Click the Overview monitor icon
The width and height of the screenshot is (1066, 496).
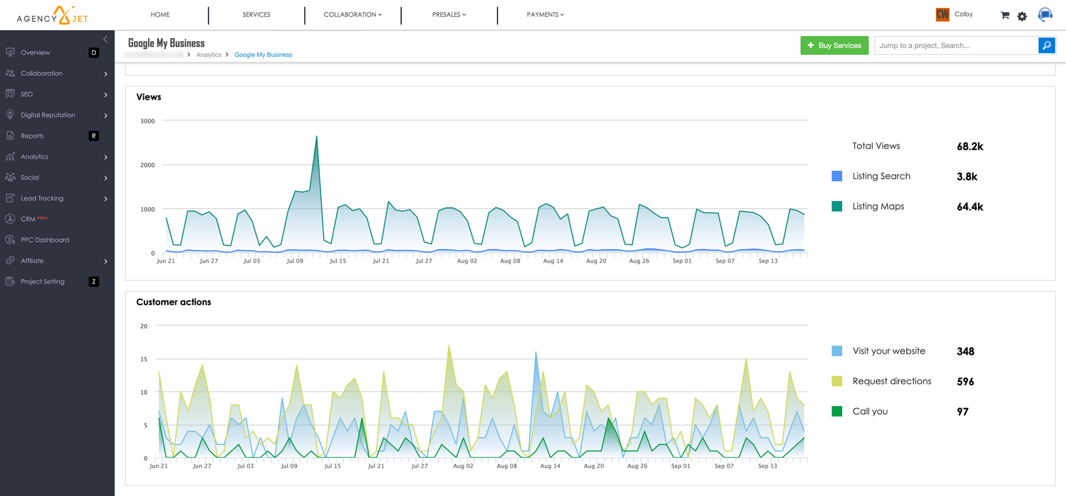[x=10, y=52]
